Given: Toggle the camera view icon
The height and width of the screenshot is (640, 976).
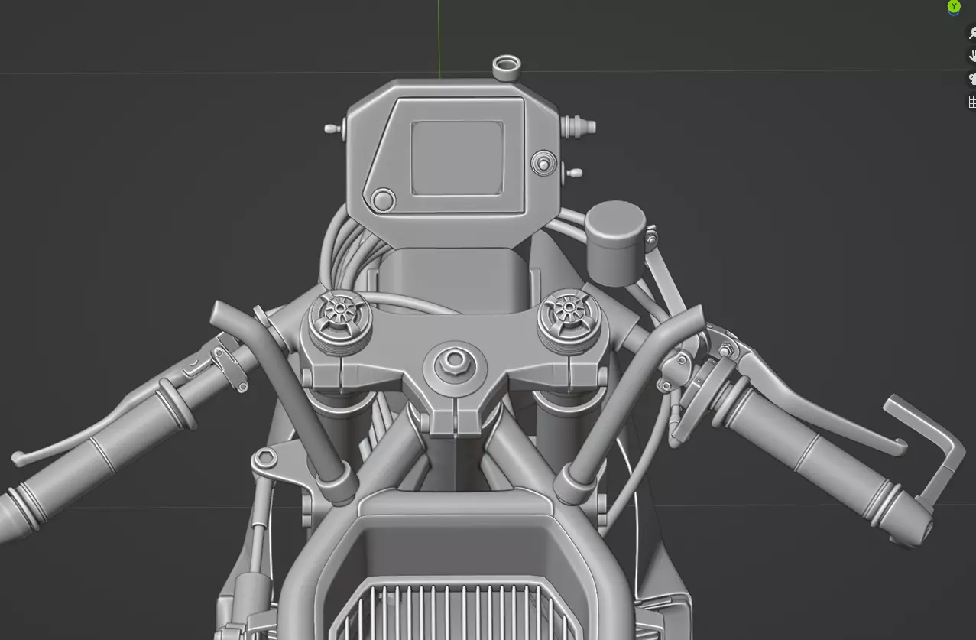Looking at the screenshot, I should tap(972, 79).
